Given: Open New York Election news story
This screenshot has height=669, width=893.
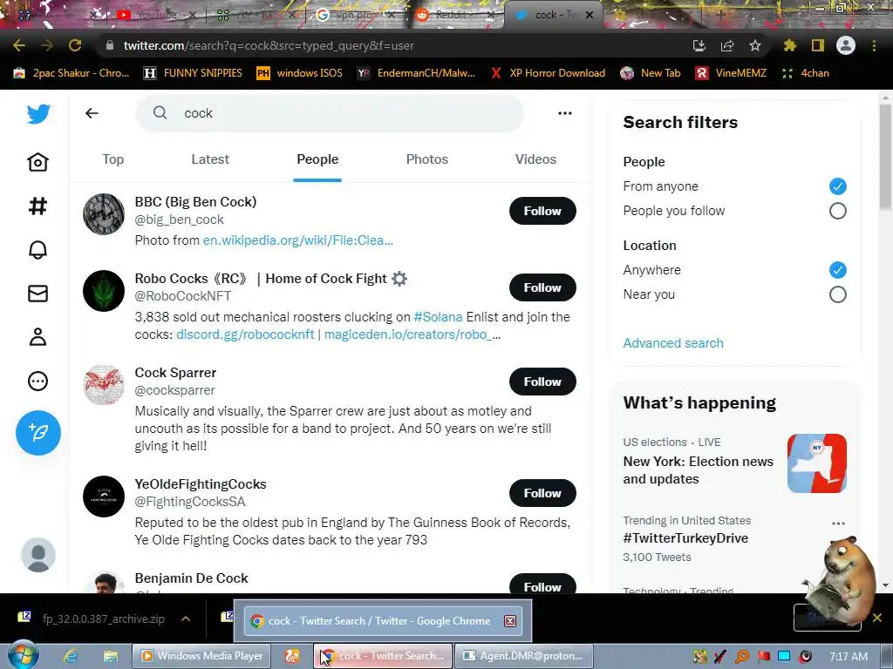Looking at the screenshot, I should [x=734, y=463].
